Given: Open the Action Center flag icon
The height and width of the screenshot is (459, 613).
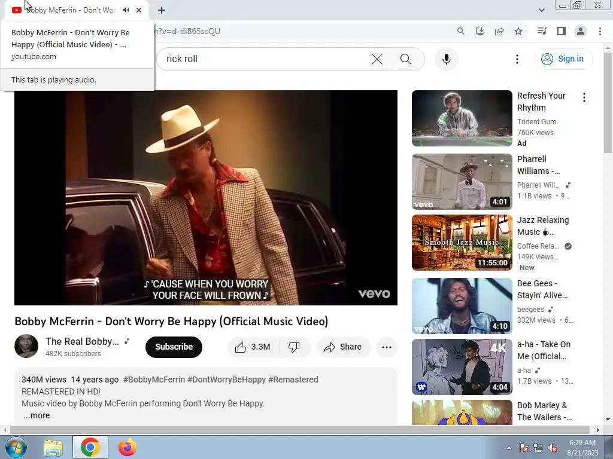Looking at the screenshot, I should pyautogui.click(x=524, y=448).
